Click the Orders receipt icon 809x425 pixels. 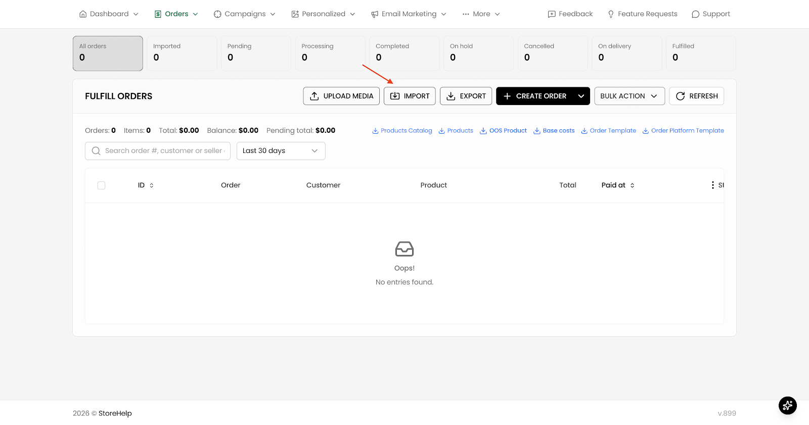pos(158,14)
